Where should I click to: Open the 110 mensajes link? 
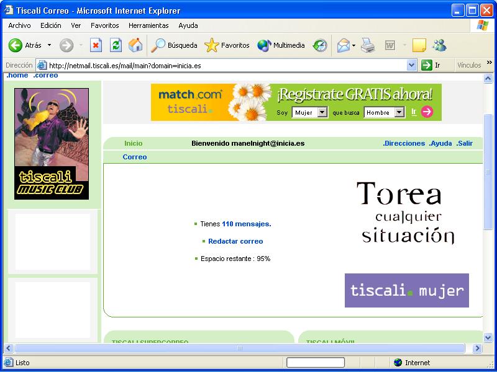coord(247,224)
